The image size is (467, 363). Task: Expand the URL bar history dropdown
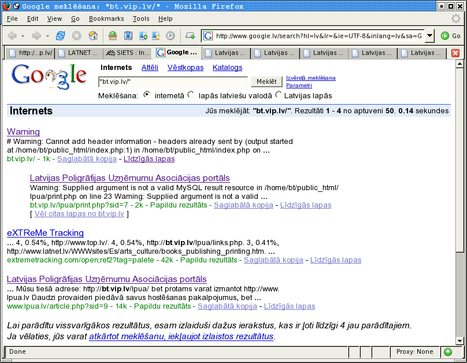tap(429, 36)
